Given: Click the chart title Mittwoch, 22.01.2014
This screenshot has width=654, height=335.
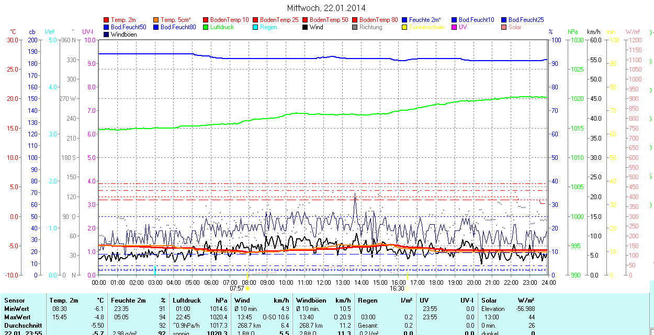Looking at the screenshot, I should [x=326, y=8].
